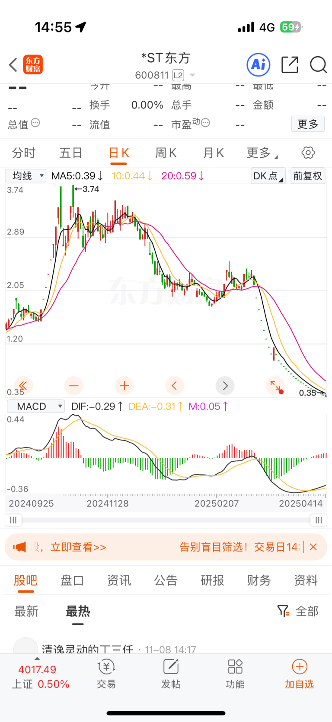Open the 资讯 section tab
Screen dimensions: 332x722
coord(119,580)
